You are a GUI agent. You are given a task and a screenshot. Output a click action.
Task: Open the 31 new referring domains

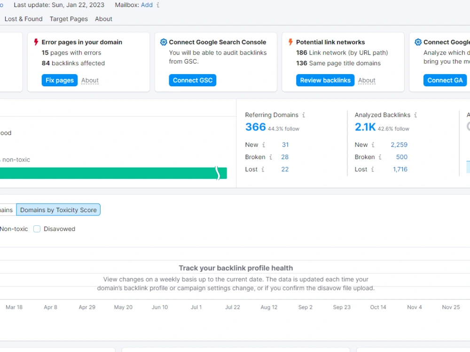coord(285,145)
